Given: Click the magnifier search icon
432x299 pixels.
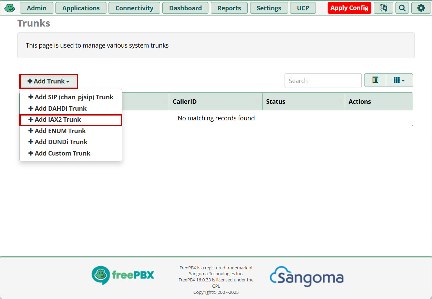Looking at the screenshot, I should tap(402, 8).
